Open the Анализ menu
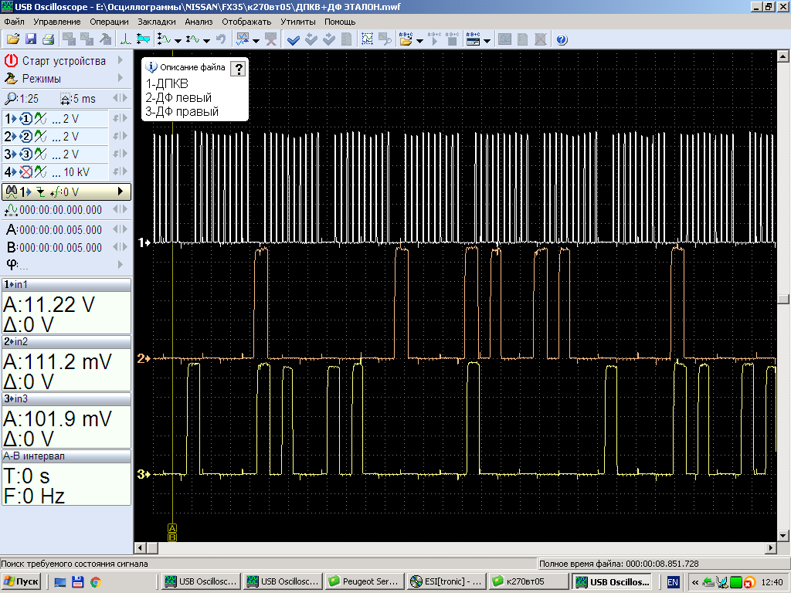Image resolution: width=791 pixels, height=593 pixels. (199, 22)
